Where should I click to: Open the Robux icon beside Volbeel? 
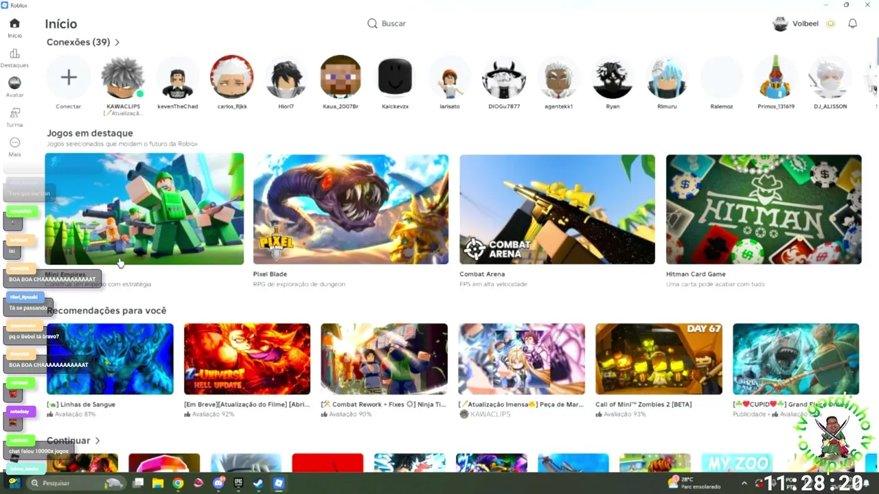830,23
